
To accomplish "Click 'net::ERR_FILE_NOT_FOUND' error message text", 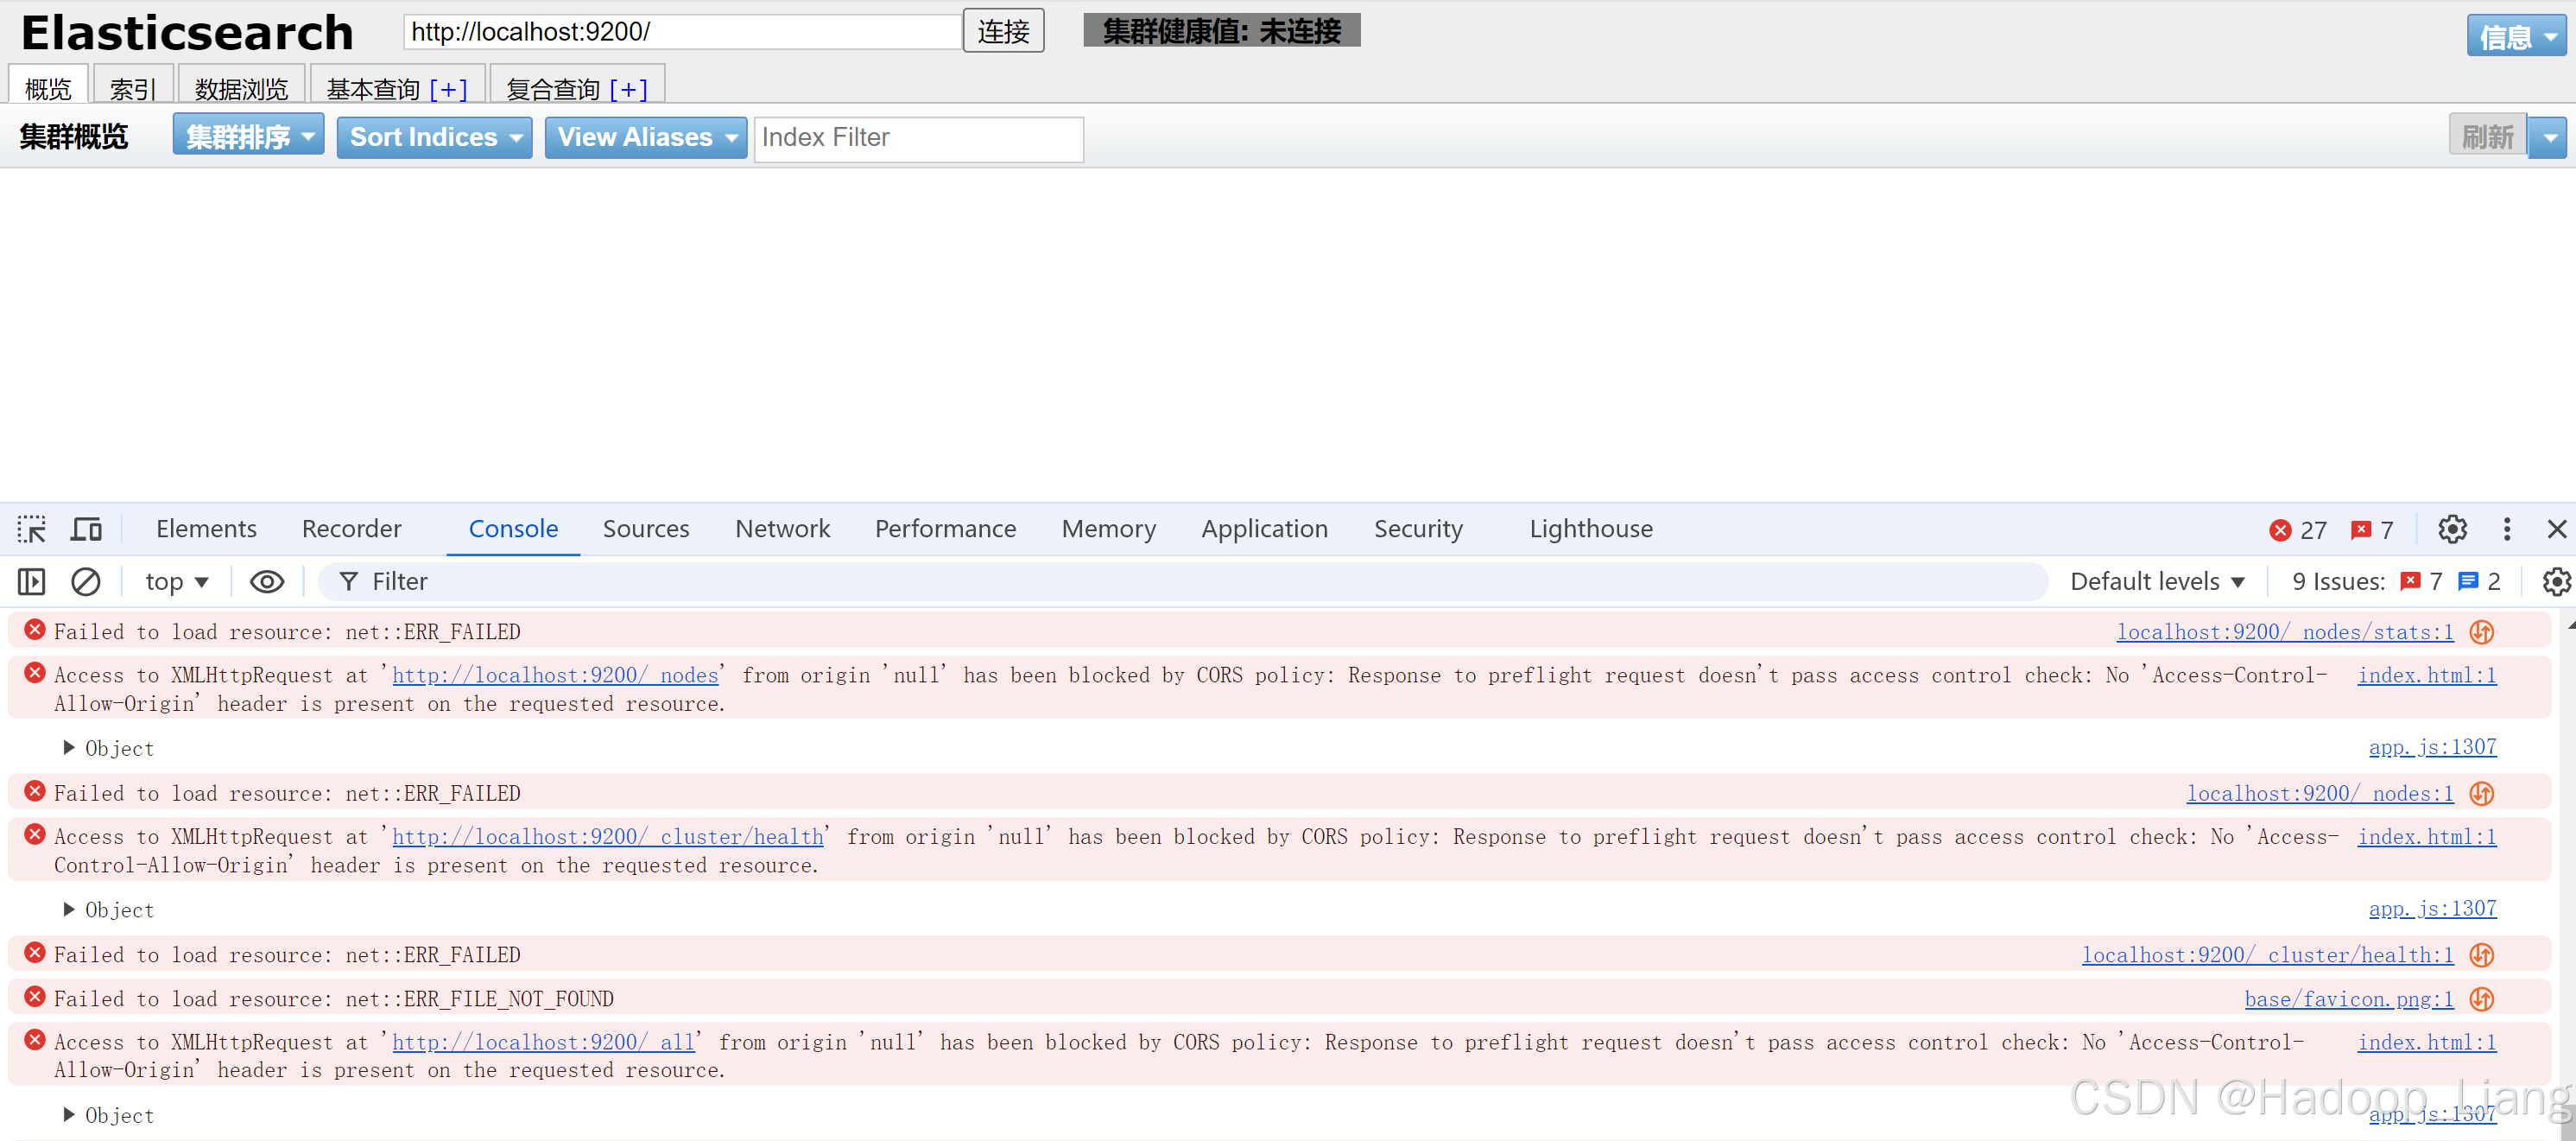I will [480, 999].
